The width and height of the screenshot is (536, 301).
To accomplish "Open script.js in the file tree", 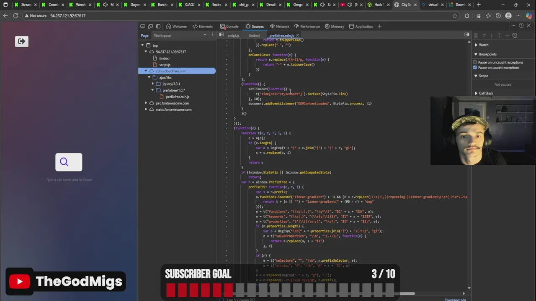I will tap(165, 65).
